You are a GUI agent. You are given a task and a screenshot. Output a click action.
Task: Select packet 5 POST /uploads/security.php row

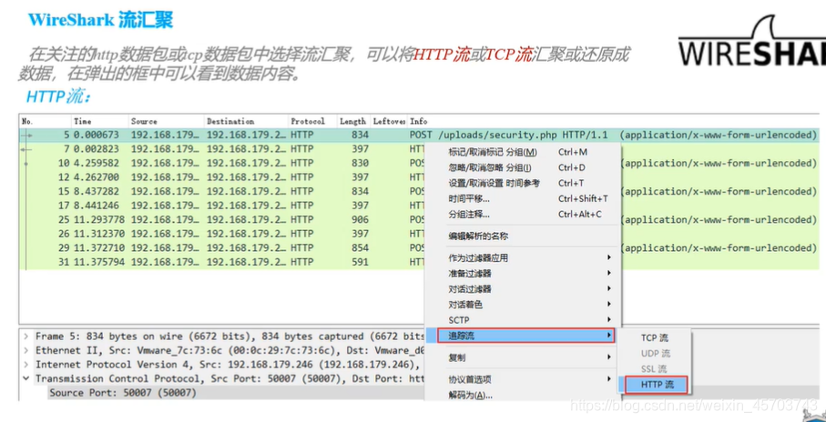(x=419, y=136)
